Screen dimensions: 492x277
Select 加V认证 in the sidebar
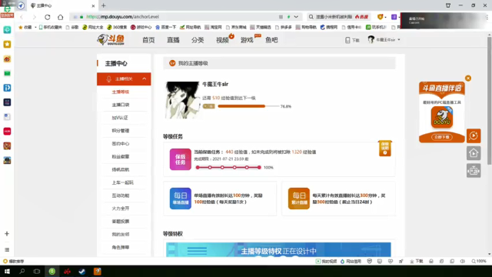120,118
